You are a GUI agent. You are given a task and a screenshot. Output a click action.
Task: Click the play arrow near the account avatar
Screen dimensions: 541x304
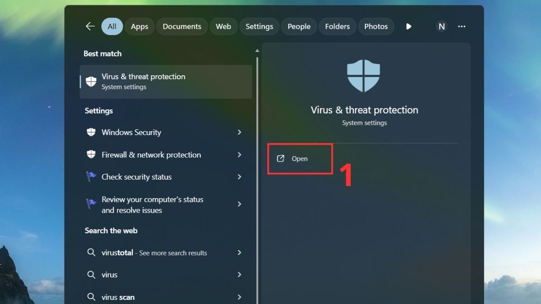tap(408, 27)
